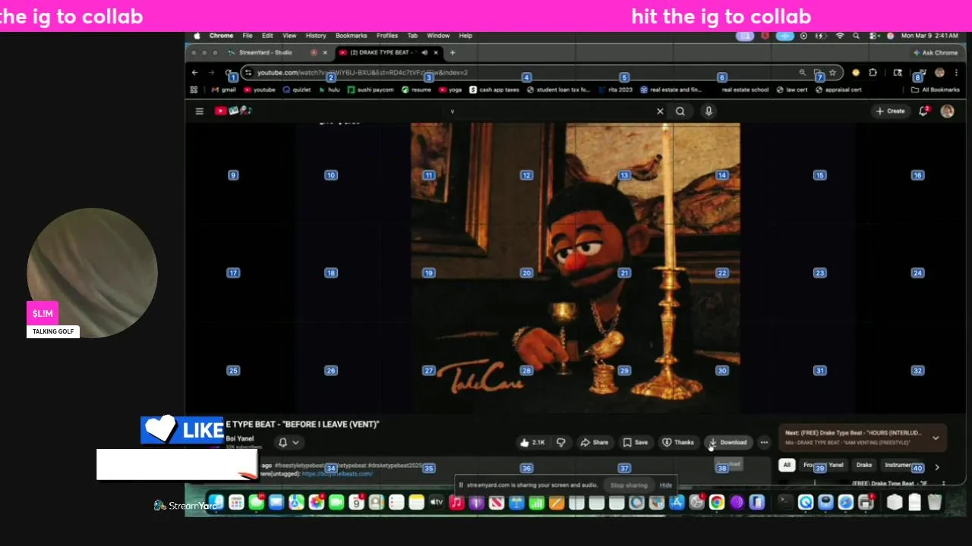Select the Drake filter chip
This screenshot has height=546, width=972.
click(864, 465)
